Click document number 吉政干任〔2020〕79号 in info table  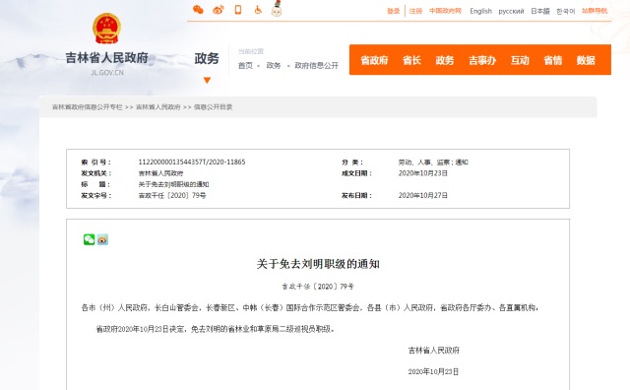pos(172,195)
